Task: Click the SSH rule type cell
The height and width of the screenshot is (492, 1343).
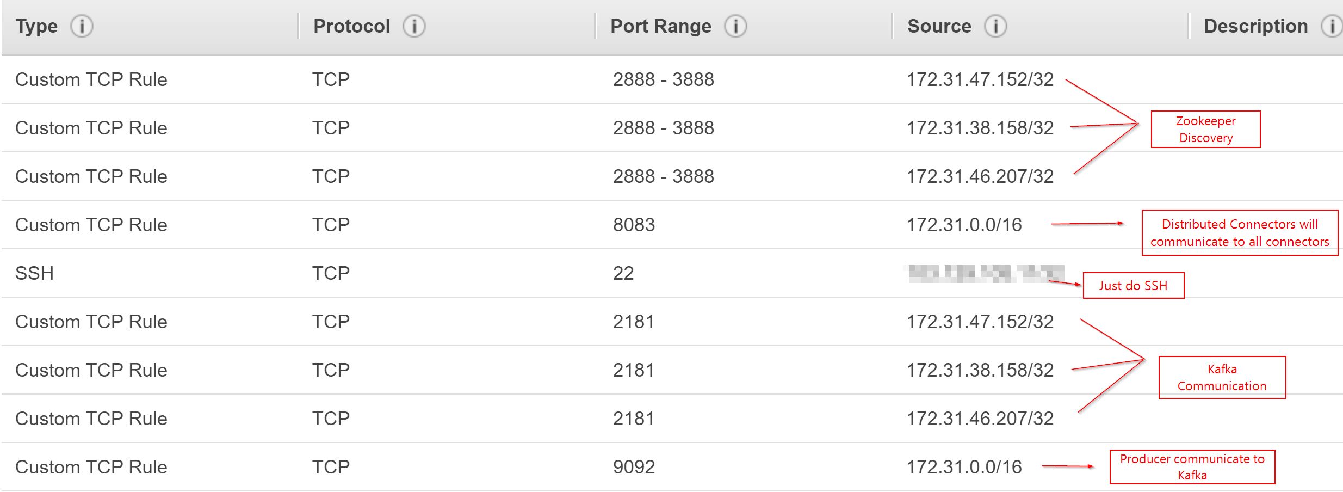Action: pyautogui.click(x=34, y=273)
